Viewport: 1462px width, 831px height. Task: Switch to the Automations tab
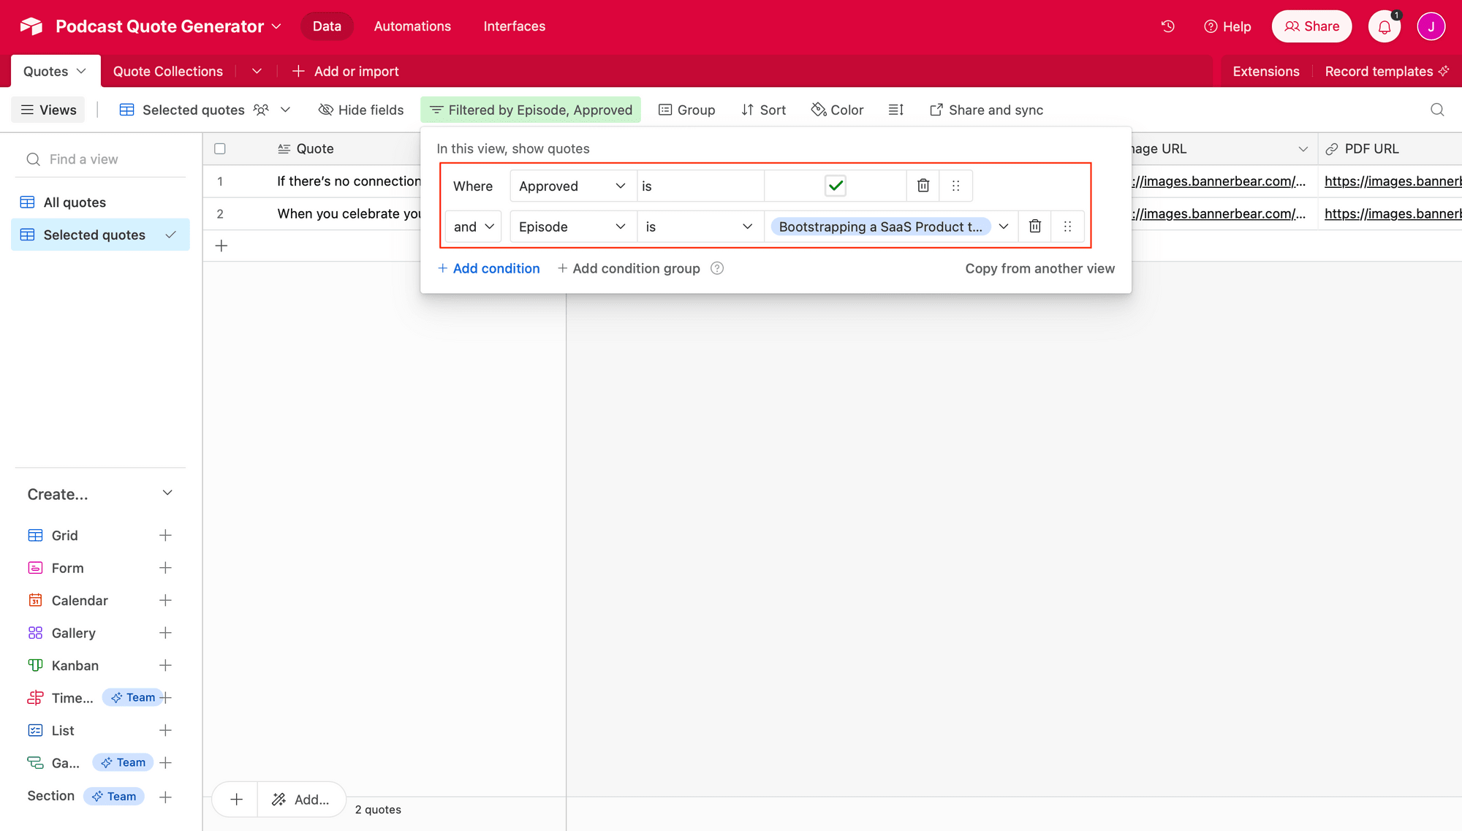(412, 26)
